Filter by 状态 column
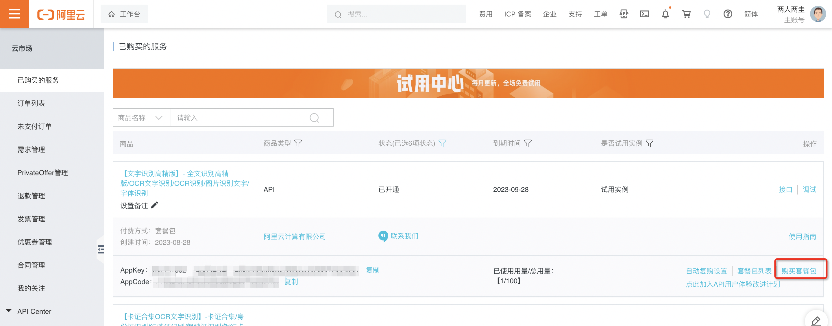 442,143
